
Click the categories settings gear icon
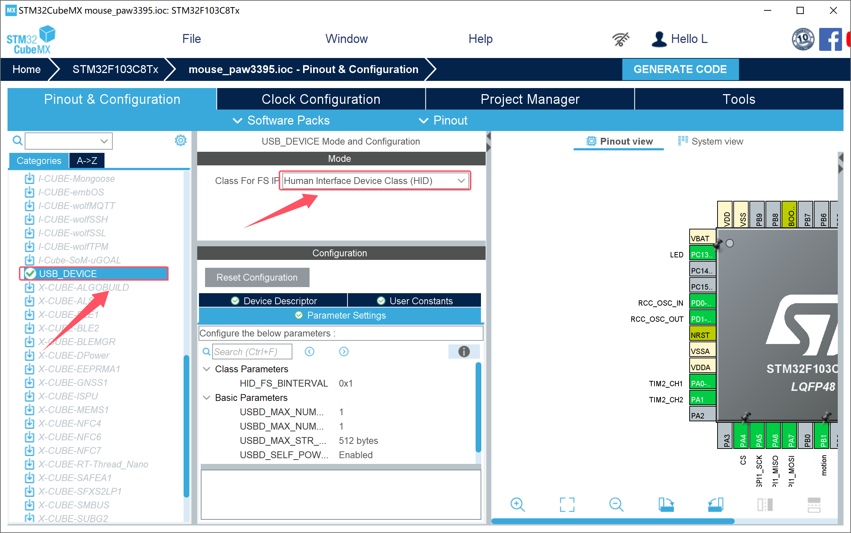[181, 141]
